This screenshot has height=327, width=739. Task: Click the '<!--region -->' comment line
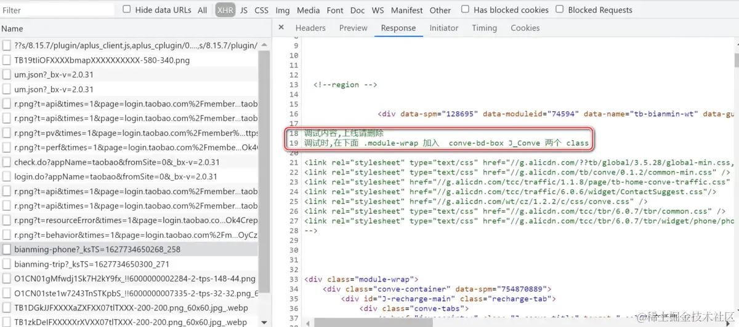pos(345,85)
